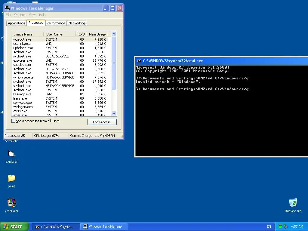Viewport: 308px width, 231px height.
Task: Switch to the Applications tab
Action: [x=17, y=23]
